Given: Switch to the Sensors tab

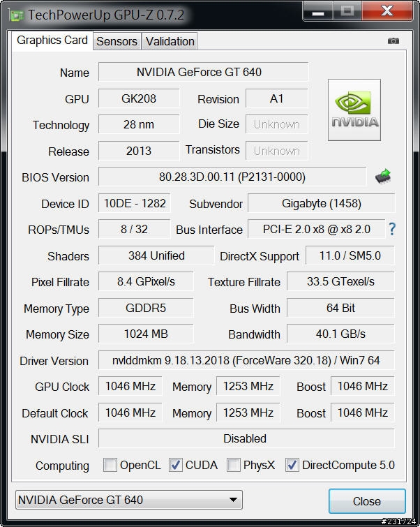Looking at the screenshot, I should tap(117, 41).
